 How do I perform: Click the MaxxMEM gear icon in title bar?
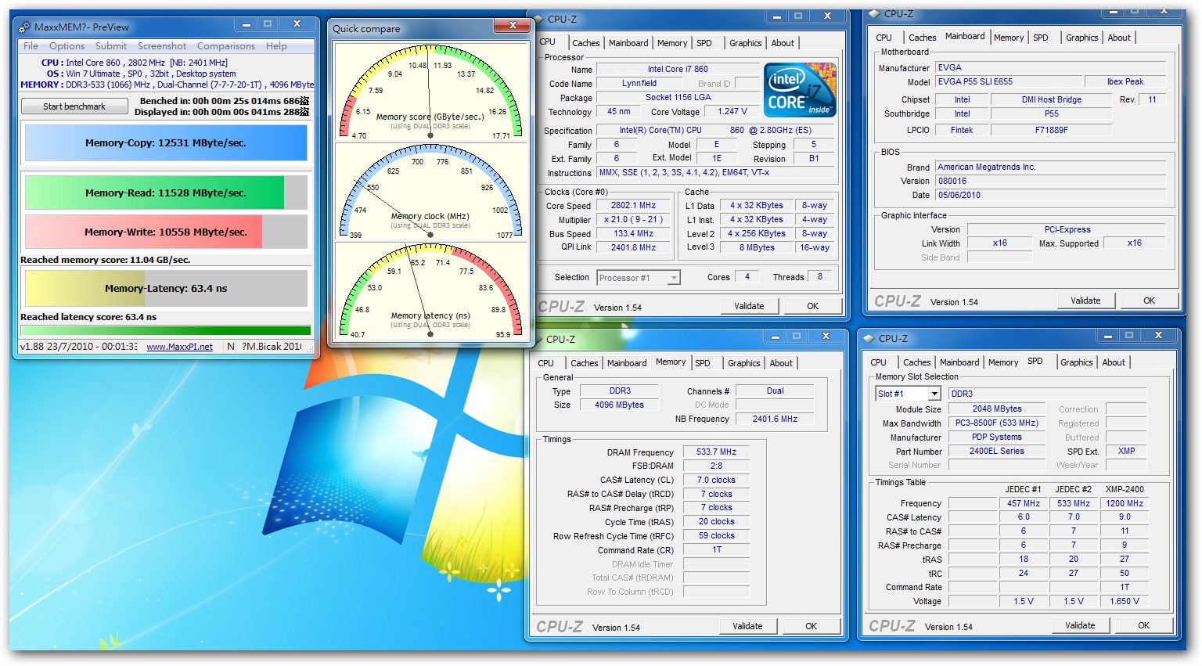[24, 27]
